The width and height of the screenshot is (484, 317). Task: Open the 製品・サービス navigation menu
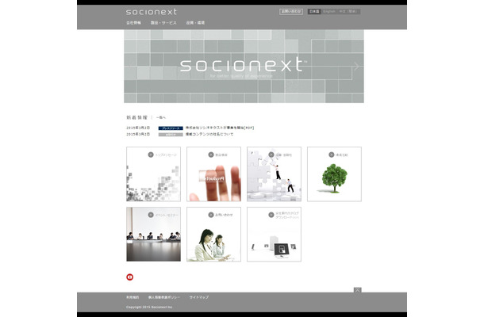(x=163, y=23)
